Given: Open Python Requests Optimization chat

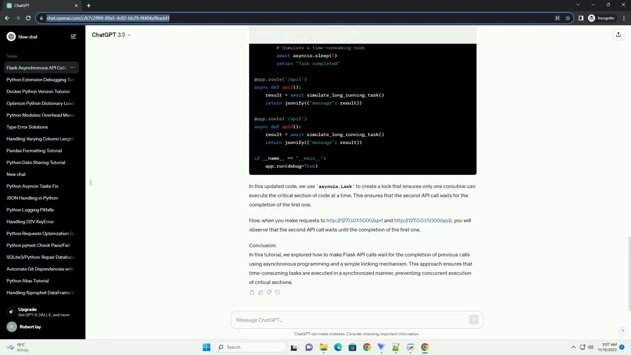Looking at the screenshot, I should pos(40,233).
